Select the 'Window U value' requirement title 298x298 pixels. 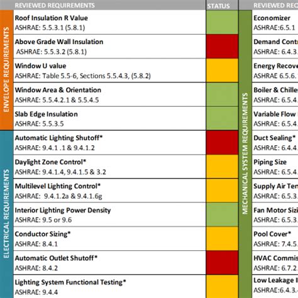click(x=40, y=66)
